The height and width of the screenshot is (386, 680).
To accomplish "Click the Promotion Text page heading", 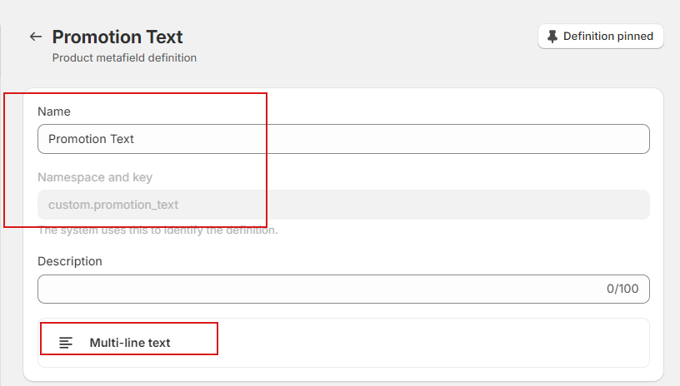I will [117, 37].
